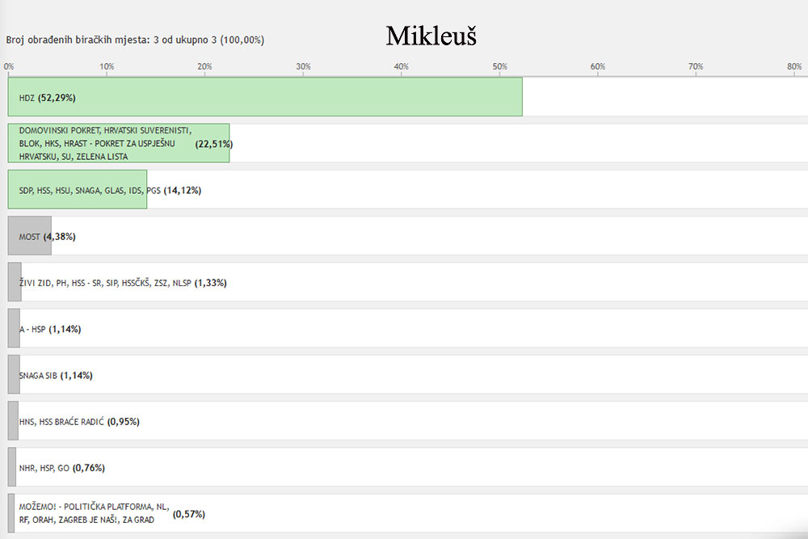Click the 0,57% percentage label
Viewport: 808px width, 539px height.
pos(188,514)
